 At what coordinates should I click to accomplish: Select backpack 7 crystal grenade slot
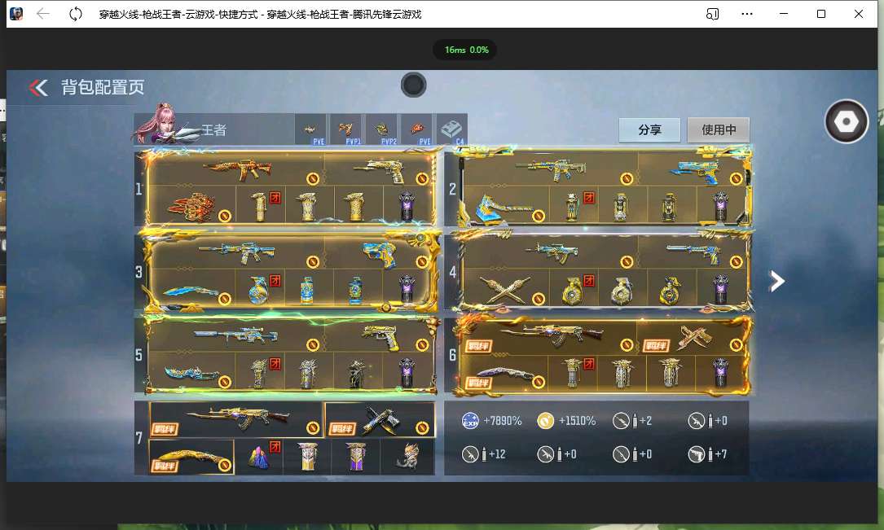[x=259, y=457]
